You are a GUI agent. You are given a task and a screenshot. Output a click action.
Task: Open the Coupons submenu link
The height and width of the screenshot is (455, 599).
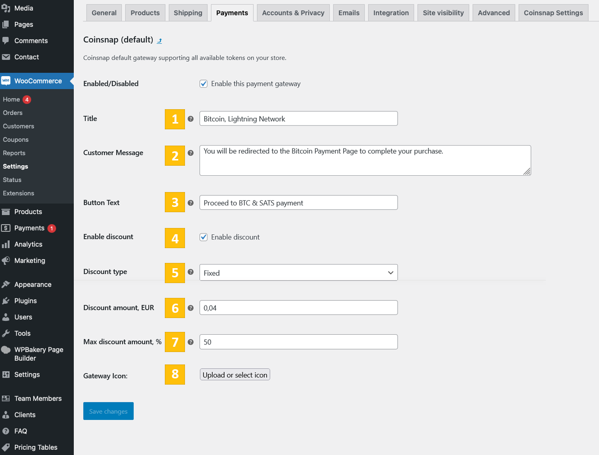point(16,140)
